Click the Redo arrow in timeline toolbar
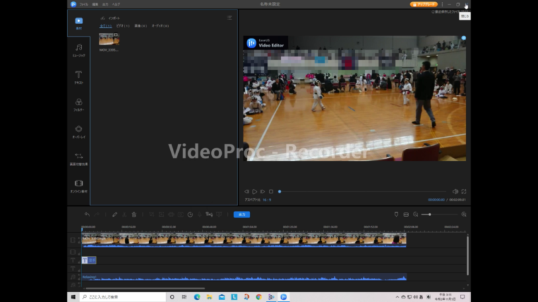Screen dimensions: 538x302 click(97, 214)
